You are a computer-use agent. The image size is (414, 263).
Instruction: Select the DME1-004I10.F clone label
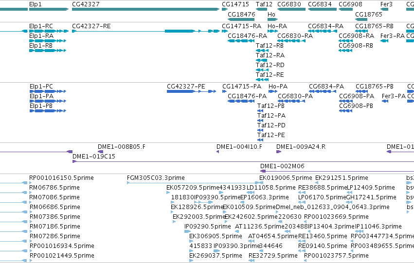point(239,147)
